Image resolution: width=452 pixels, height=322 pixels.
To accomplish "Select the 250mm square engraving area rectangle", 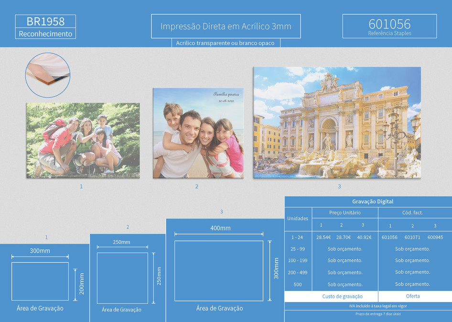I will click(x=122, y=278).
